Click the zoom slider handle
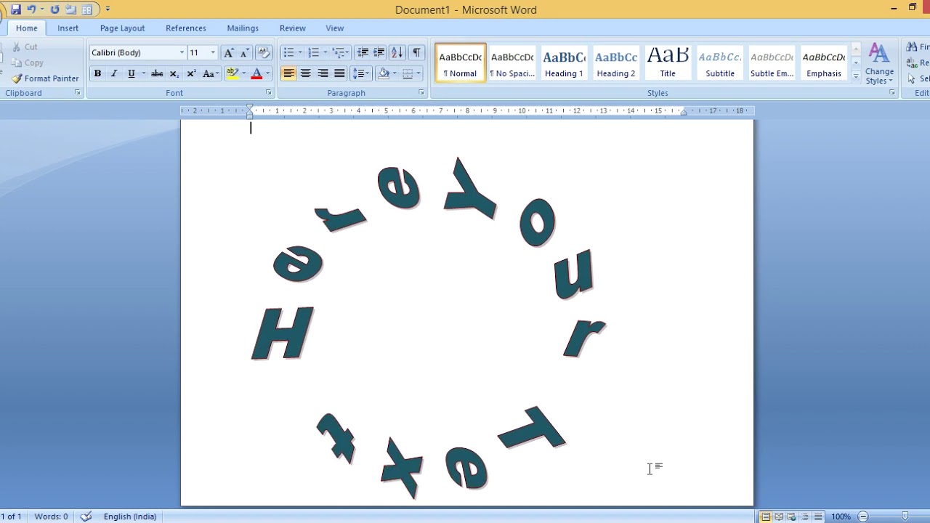The image size is (930, 523). coord(905,516)
